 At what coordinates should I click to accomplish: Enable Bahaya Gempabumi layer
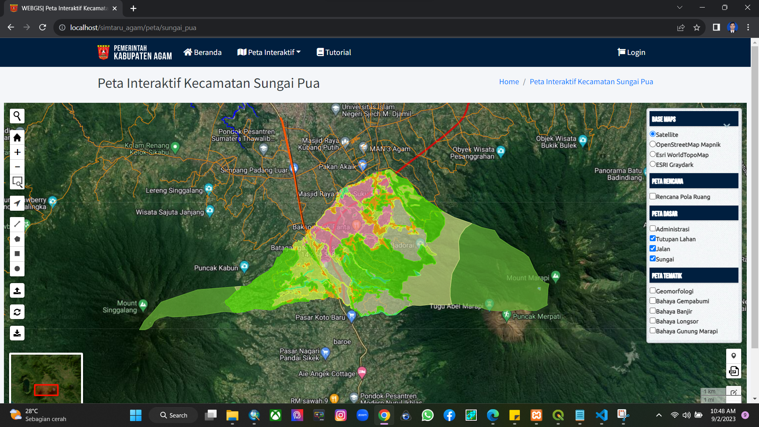pos(653,300)
